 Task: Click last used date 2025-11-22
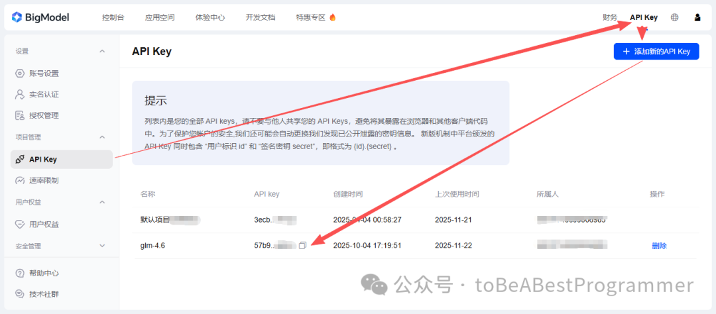tap(453, 246)
